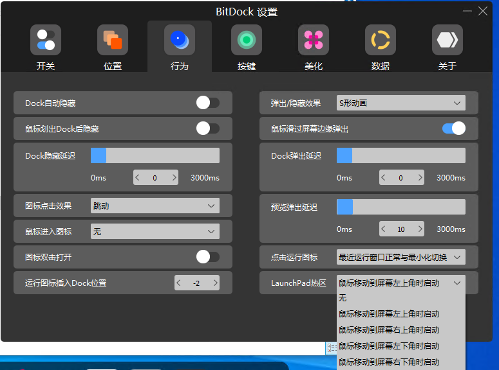Open the 开关 switches tab icon
The width and height of the screenshot is (499, 370).
(x=46, y=40)
